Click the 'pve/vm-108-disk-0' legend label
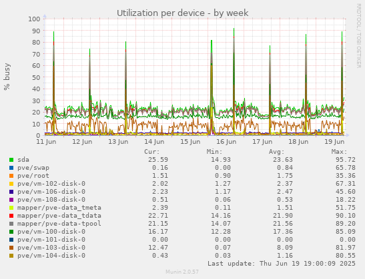Viewport: 365px width, 279px height. 51,200
